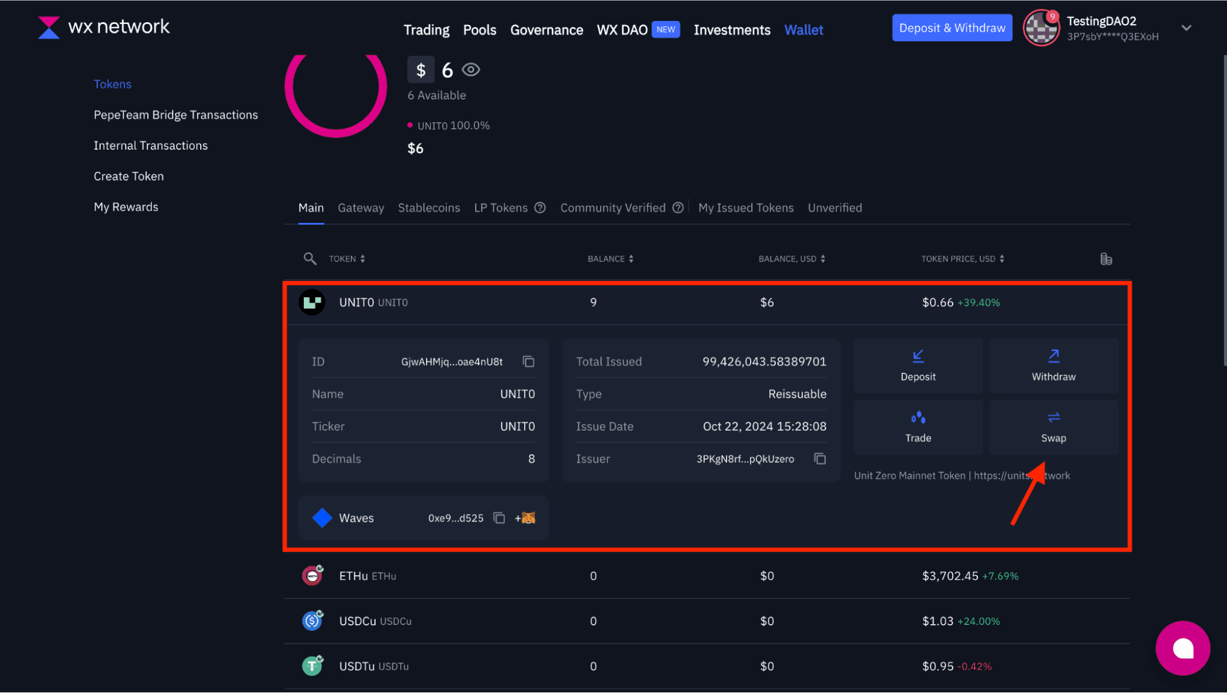Switch to the Stablecoins tab

point(429,207)
